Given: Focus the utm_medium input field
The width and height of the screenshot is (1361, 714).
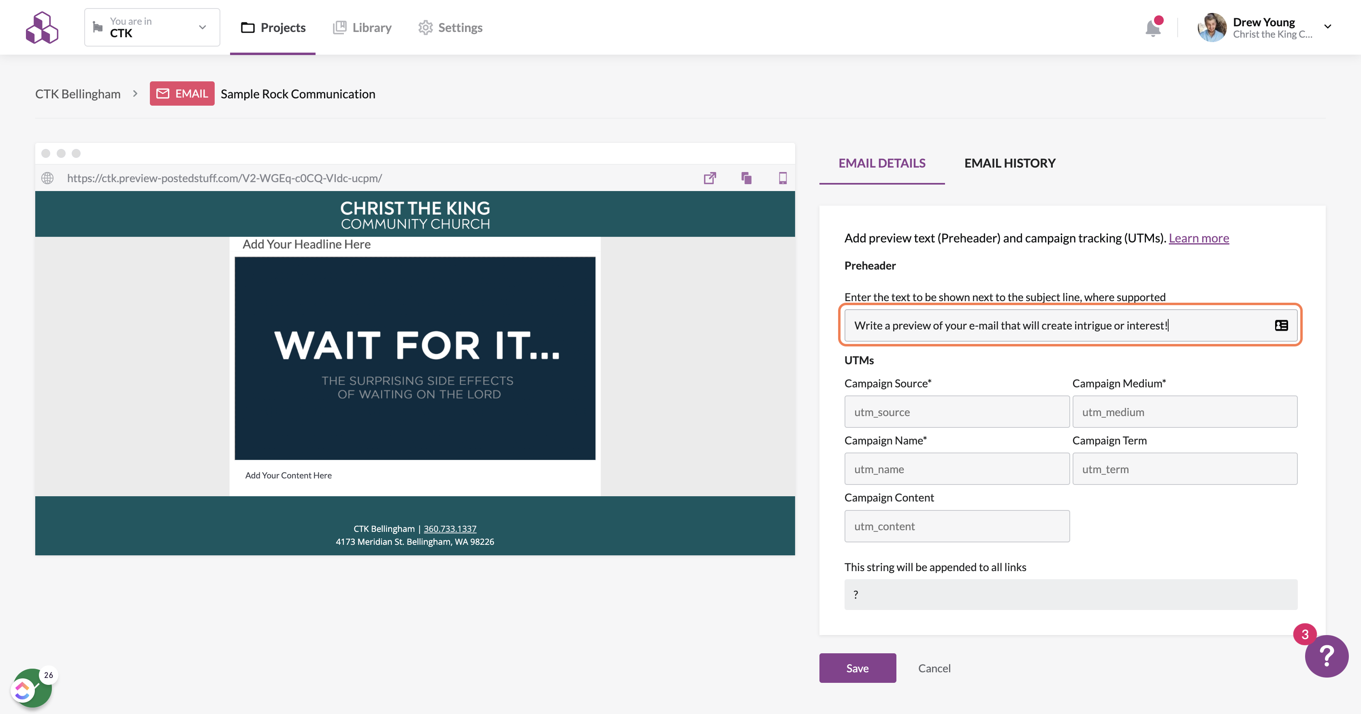Looking at the screenshot, I should tap(1184, 411).
